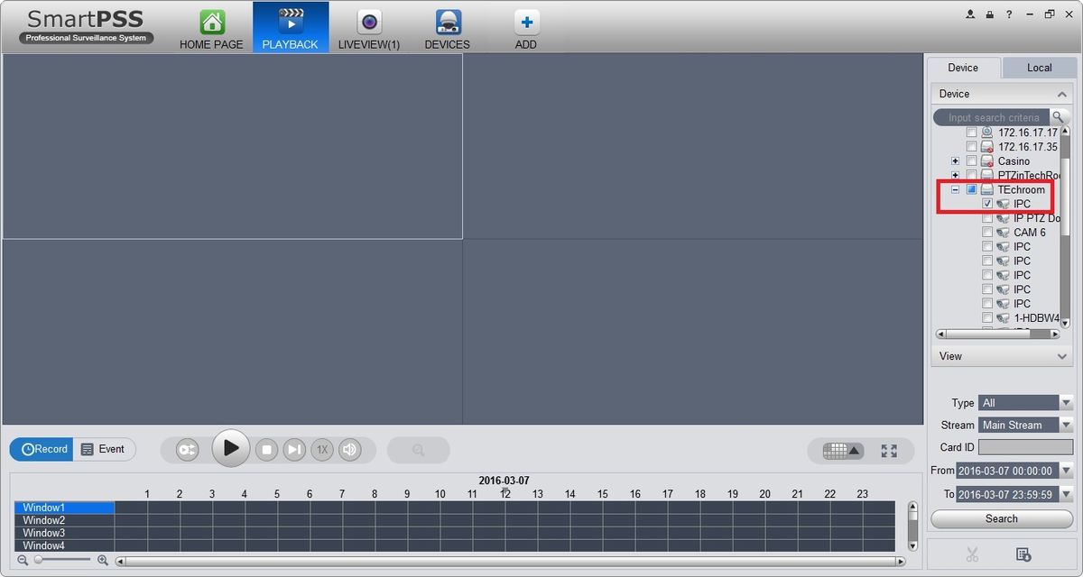Mute audio with the speaker icon

tap(350, 449)
